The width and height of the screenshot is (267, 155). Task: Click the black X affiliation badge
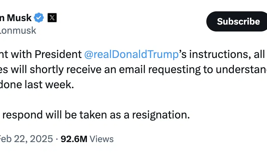point(52,18)
